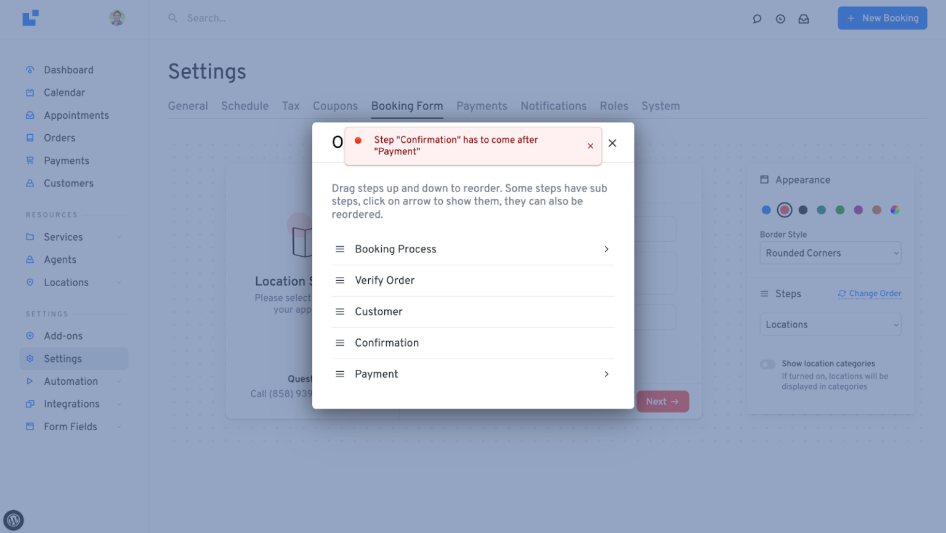Viewport: 946px width, 533px height.
Task: Open the chat messages icon in top bar
Action: (x=757, y=18)
